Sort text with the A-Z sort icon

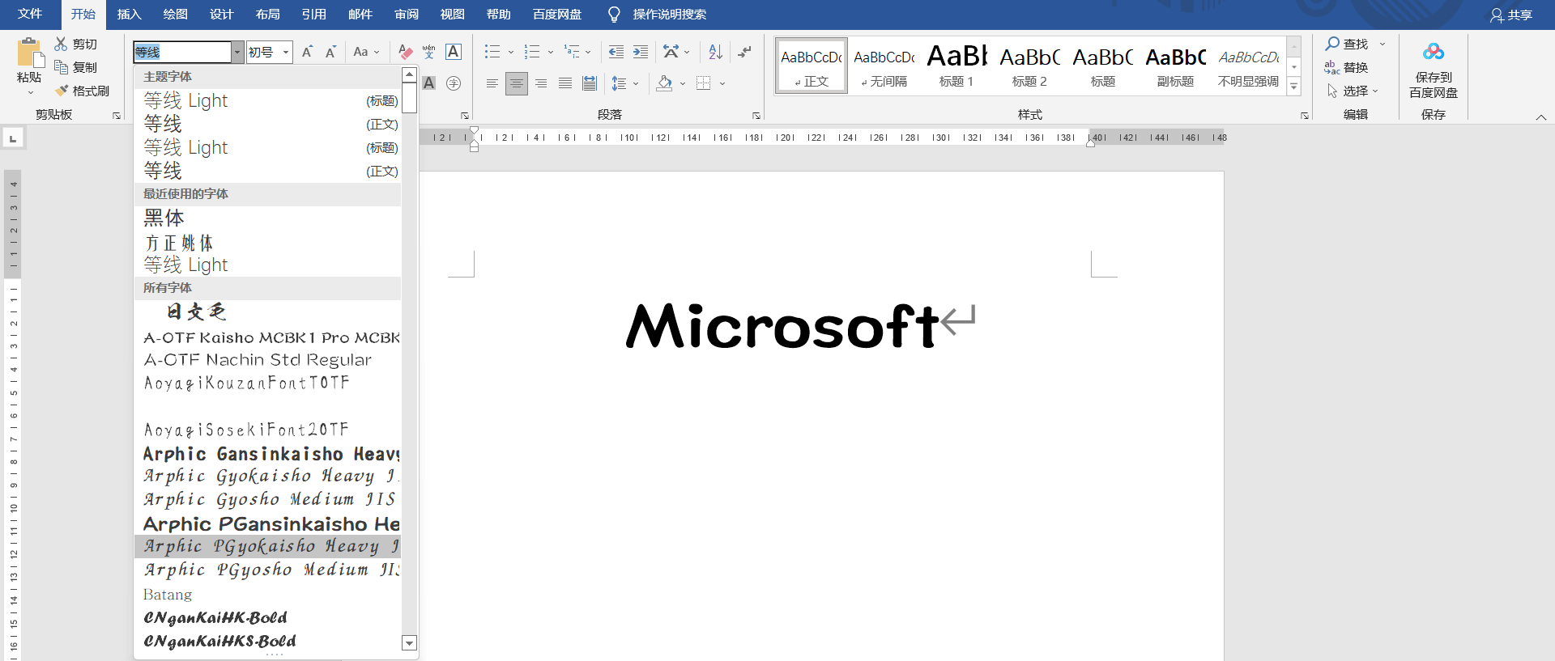(715, 52)
